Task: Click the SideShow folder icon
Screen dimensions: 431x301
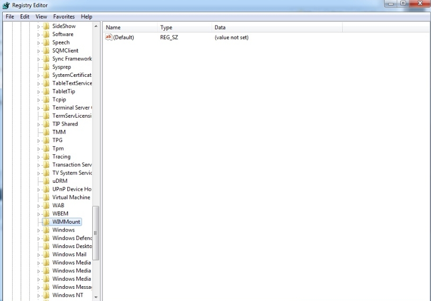Action: pyautogui.click(x=47, y=26)
